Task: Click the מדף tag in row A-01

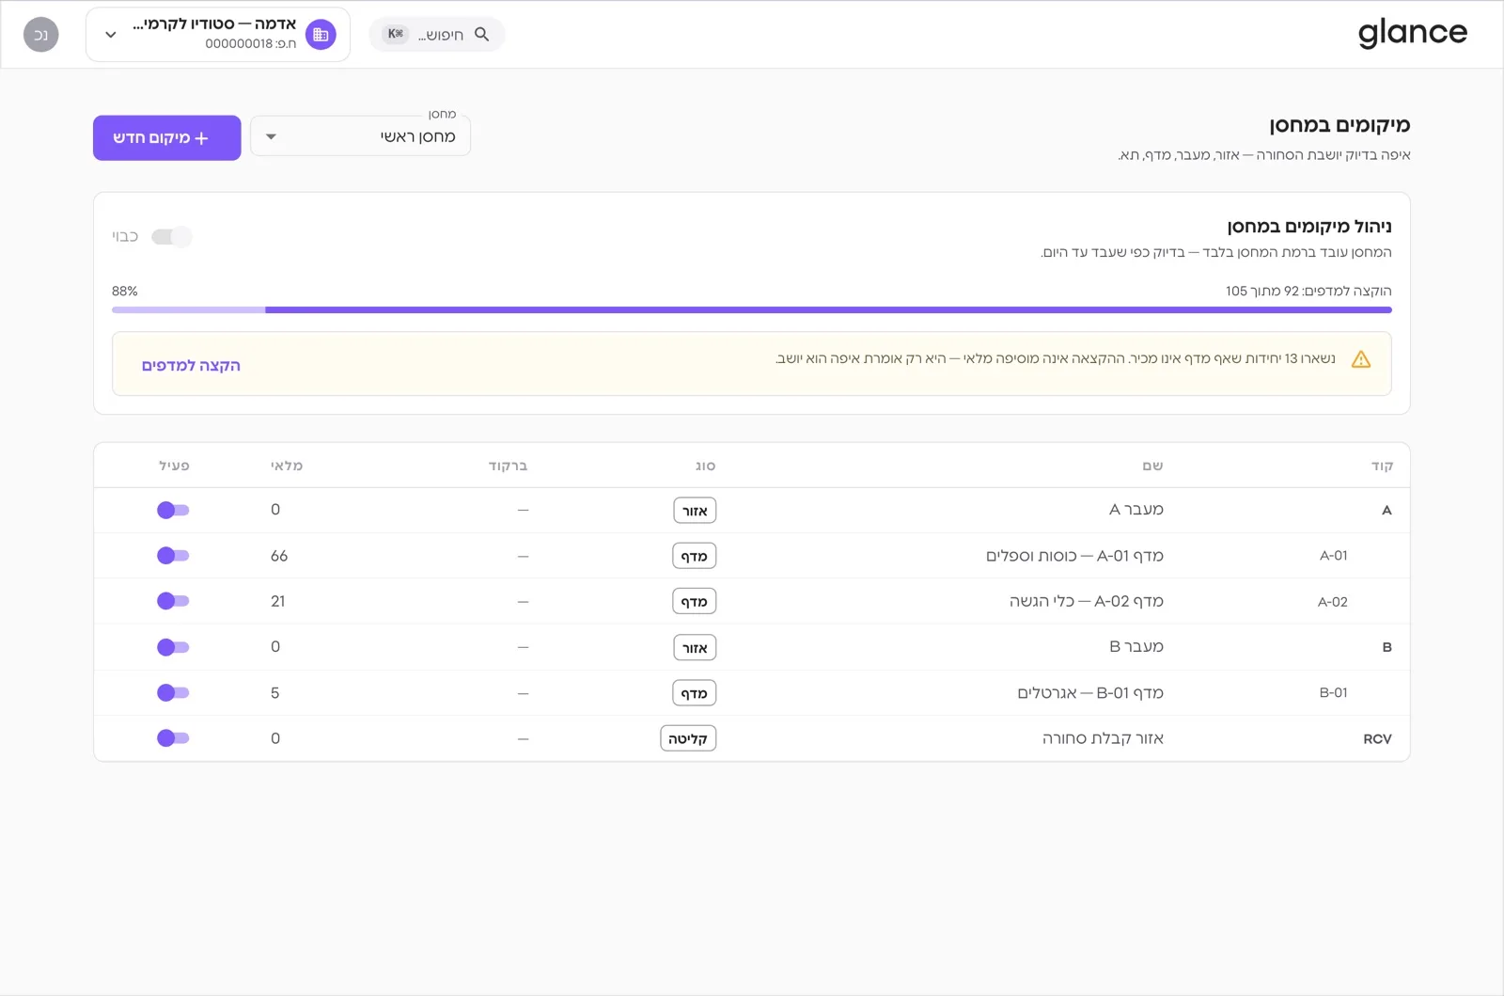Action: click(695, 557)
